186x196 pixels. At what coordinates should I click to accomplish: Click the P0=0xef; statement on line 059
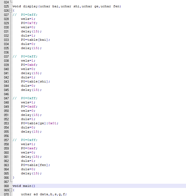click(x=29, y=149)
